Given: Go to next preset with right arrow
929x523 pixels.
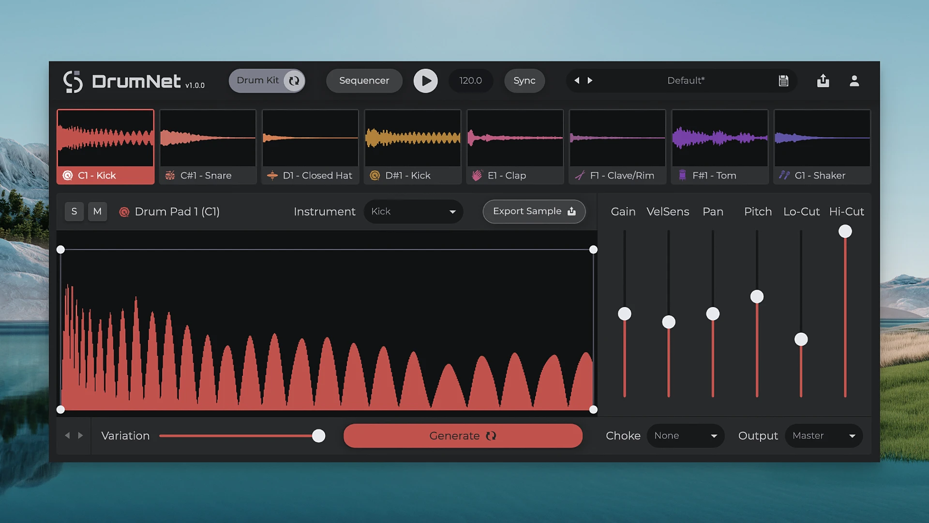Looking at the screenshot, I should click(590, 80).
